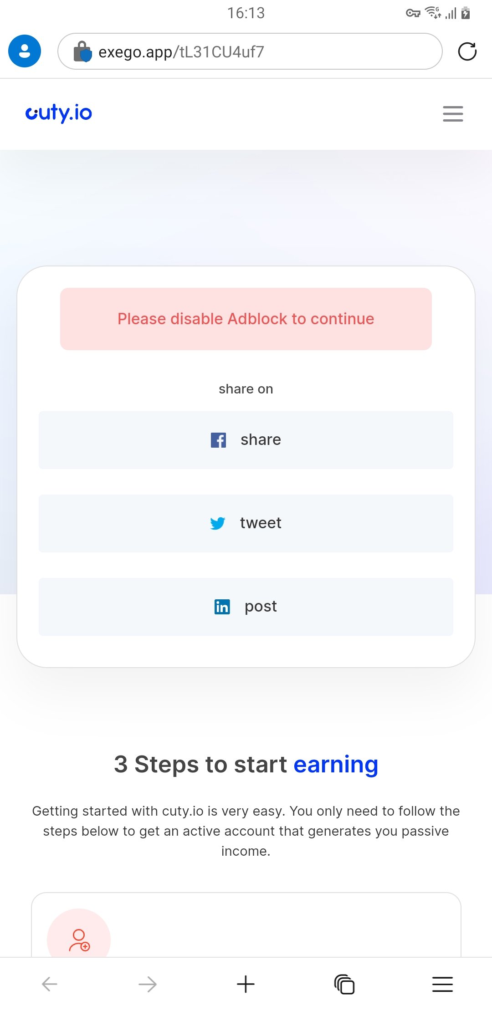Open the browser menu at bottom right

click(442, 984)
